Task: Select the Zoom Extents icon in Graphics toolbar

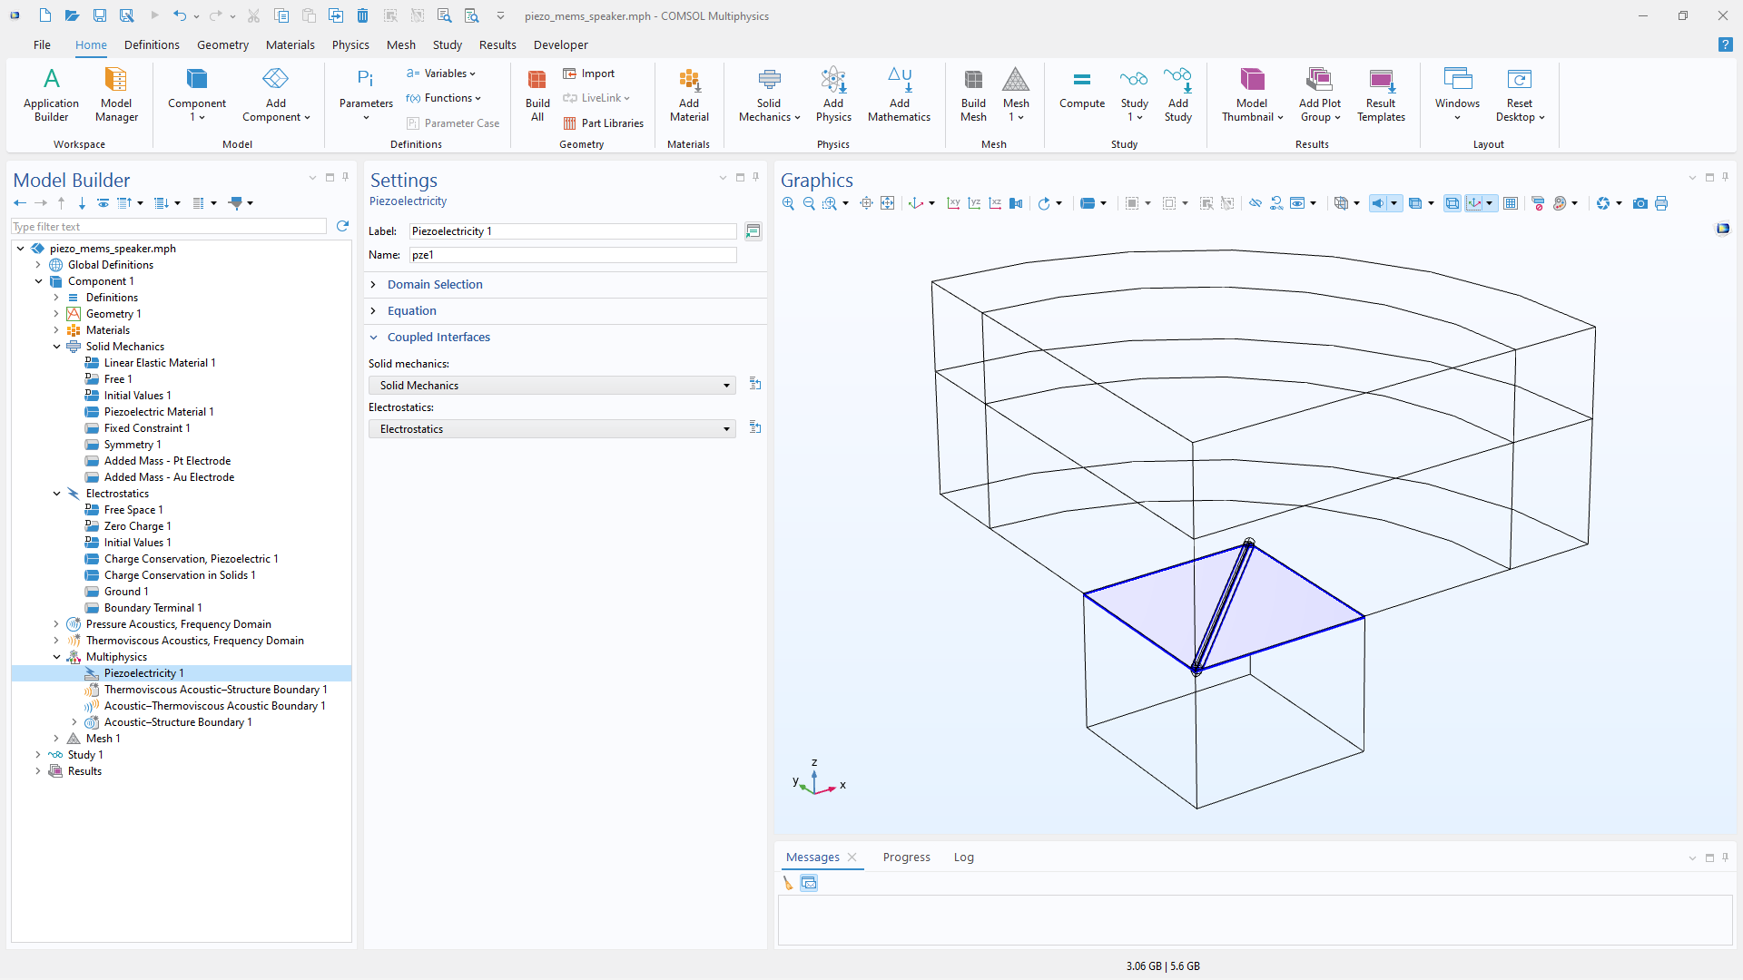Action: tap(888, 202)
